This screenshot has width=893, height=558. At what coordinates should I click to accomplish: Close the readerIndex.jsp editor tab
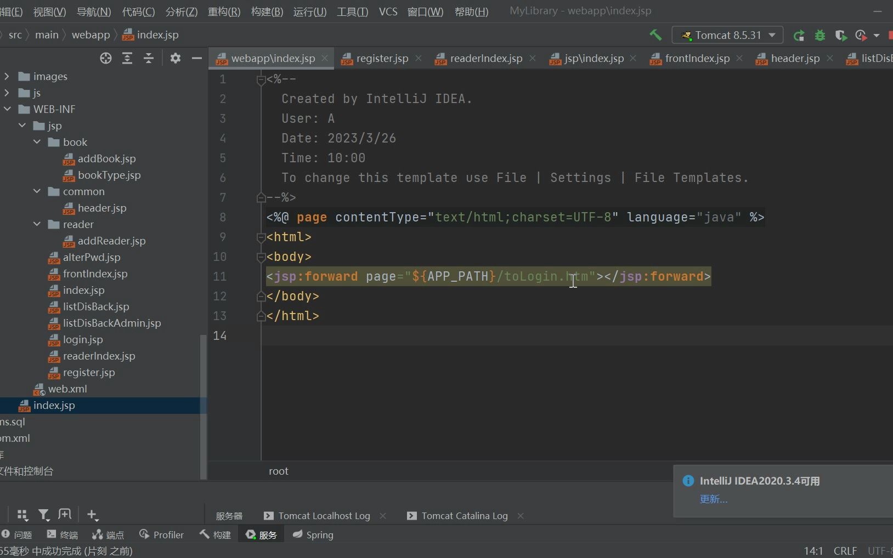pos(533,58)
